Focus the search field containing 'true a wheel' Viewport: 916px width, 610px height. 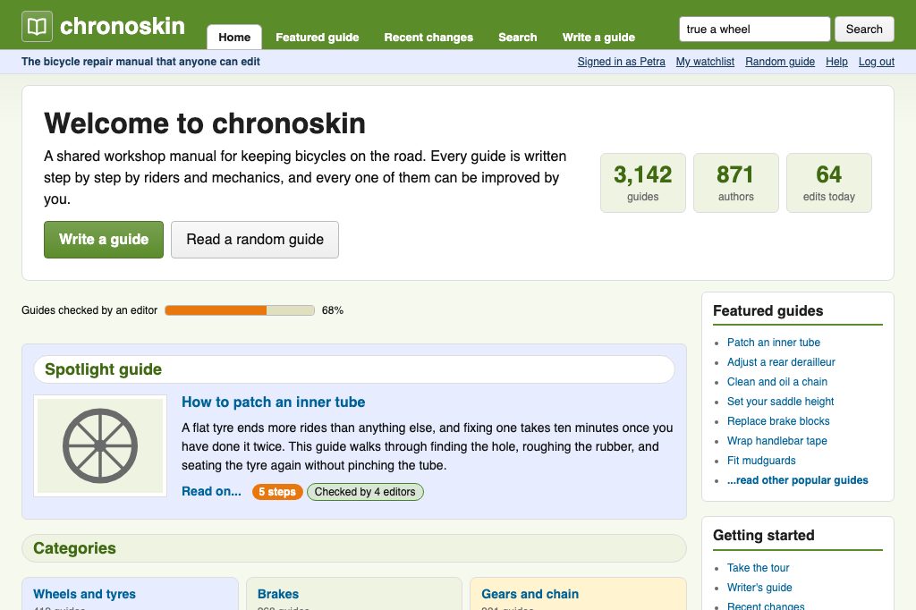pos(754,30)
